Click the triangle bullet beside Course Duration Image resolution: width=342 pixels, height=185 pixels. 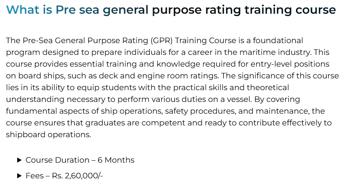(x=19, y=160)
